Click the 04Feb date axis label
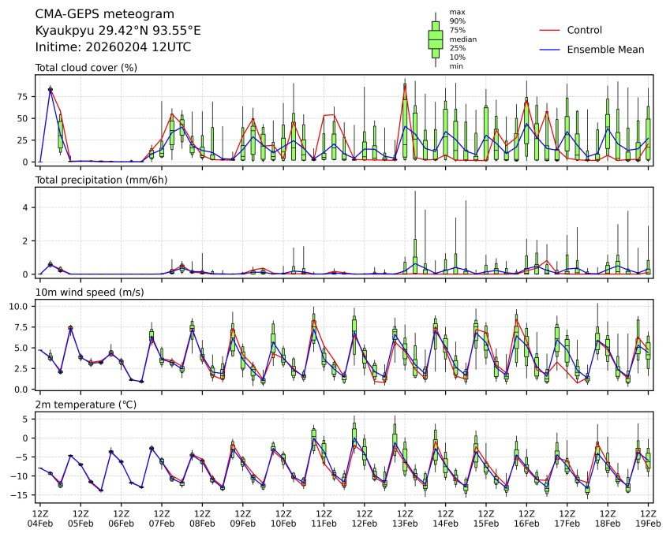Image resolution: width=670 pixels, height=537 pixels. pyautogui.click(x=40, y=523)
